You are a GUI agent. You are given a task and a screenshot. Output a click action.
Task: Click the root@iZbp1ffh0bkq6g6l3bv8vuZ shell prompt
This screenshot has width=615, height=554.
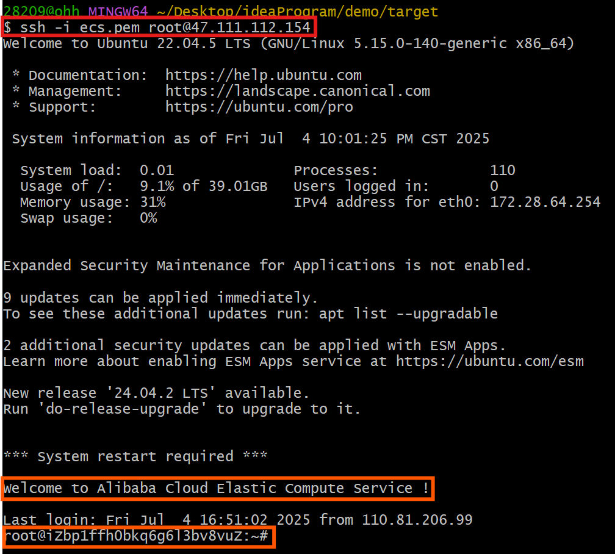pyautogui.click(x=136, y=536)
